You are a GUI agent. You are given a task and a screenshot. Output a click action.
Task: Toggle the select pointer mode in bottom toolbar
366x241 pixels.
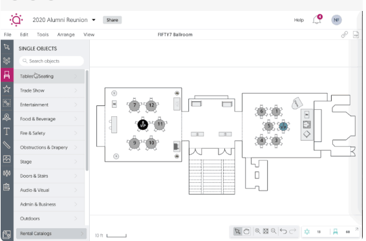click(237, 231)
